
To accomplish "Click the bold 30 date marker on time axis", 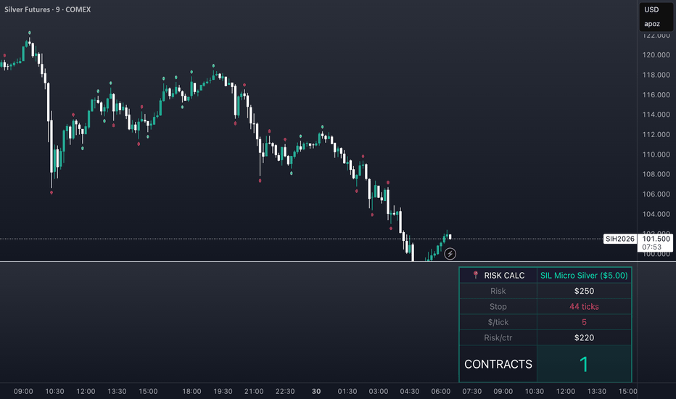I will tap(316, 391).
